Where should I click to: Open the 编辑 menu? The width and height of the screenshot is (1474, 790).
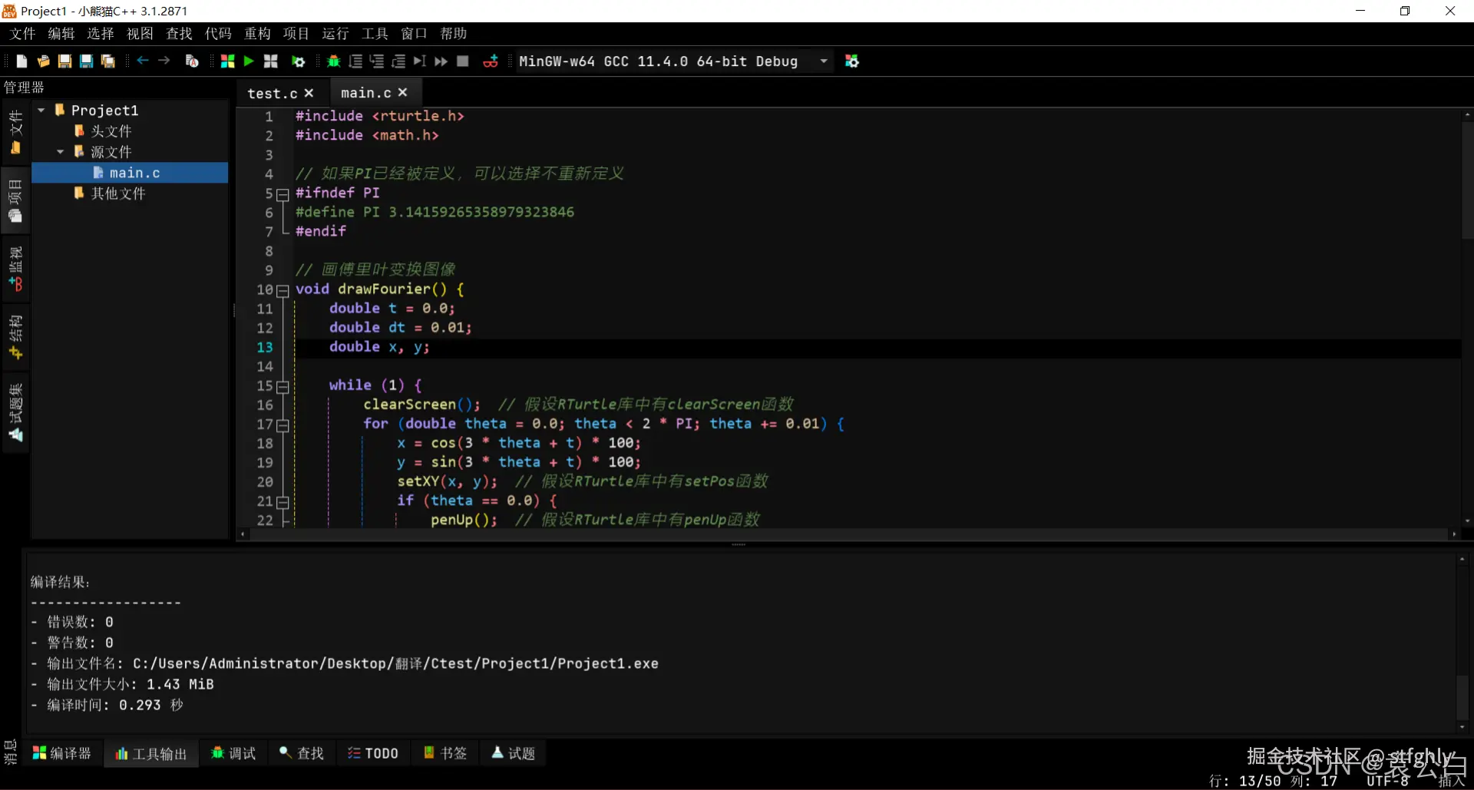(x=61, y=34)
